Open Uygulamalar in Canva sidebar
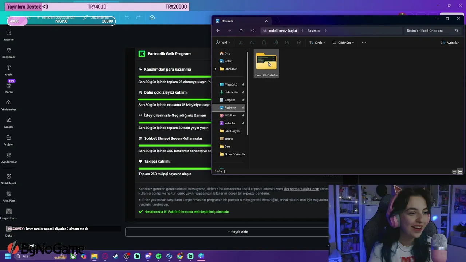The height and width of the screenshot is (262, 466). pos(9,158)
